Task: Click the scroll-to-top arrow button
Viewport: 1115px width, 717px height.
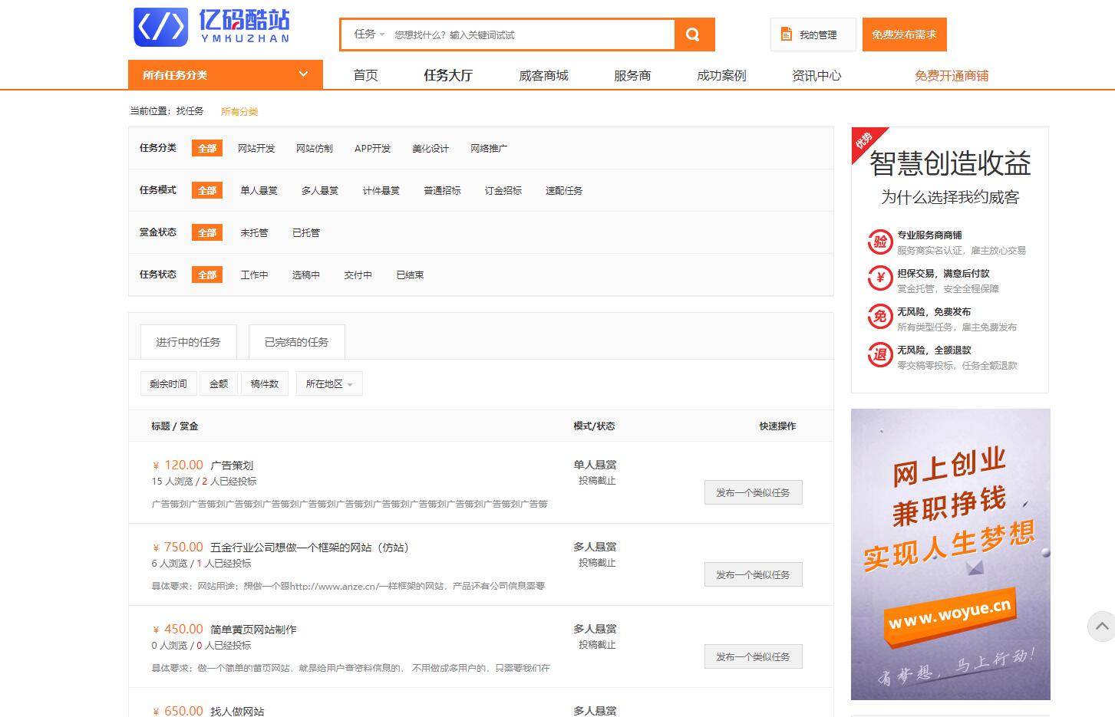Action: tap(1102, 627)
